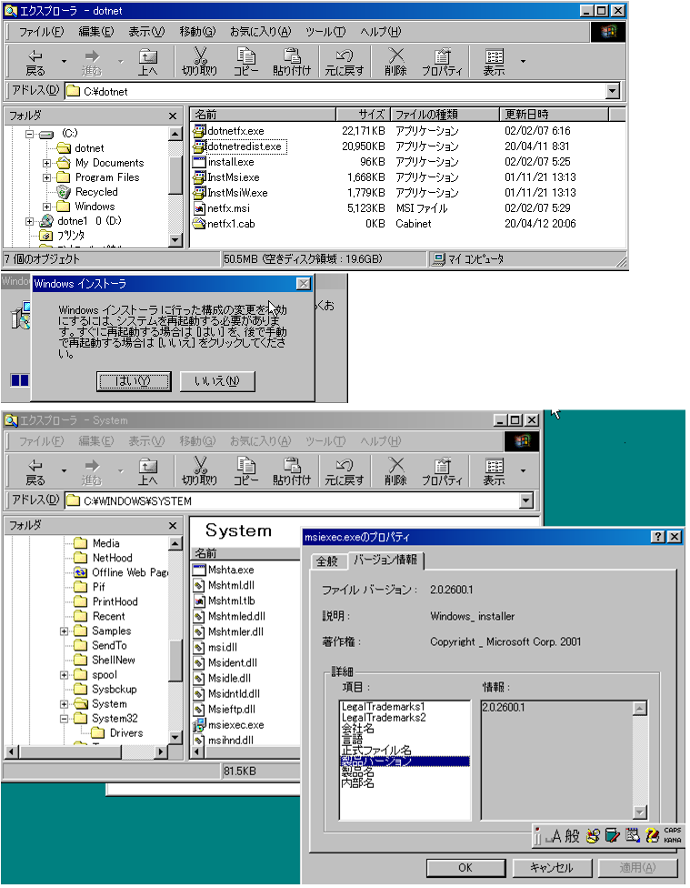Click はい(Y) button in Windows Installer dialog
Image resolution: width=690 pixels, height=888 pixels.
[x=134, y=381]
